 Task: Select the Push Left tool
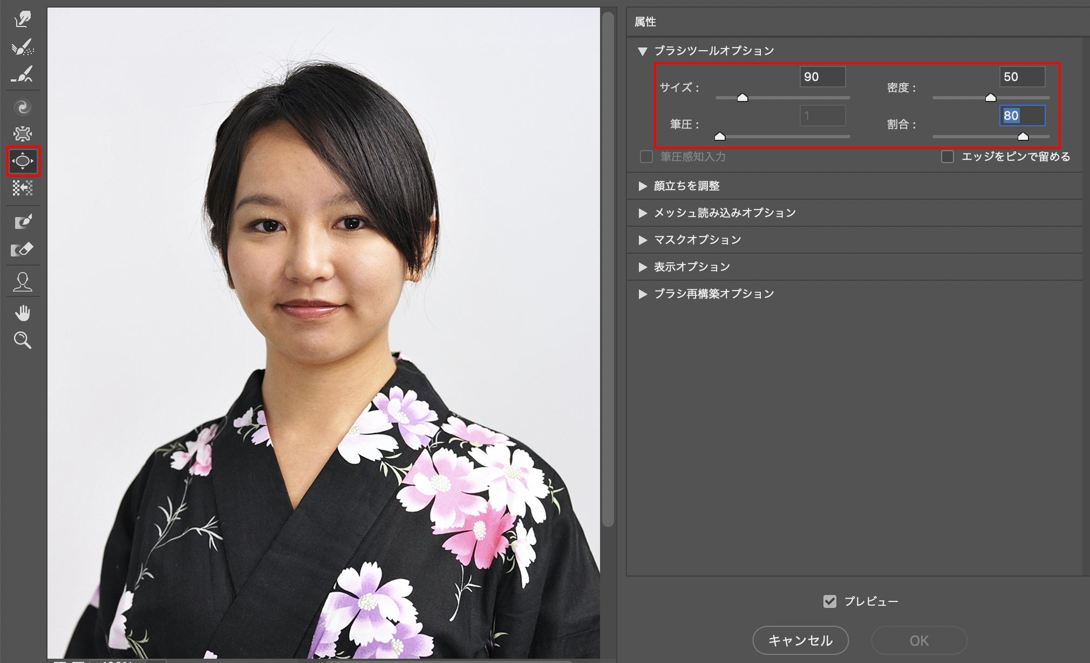point(23,188)
